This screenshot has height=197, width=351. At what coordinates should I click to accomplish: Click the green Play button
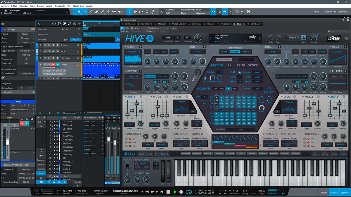[175, 192]
